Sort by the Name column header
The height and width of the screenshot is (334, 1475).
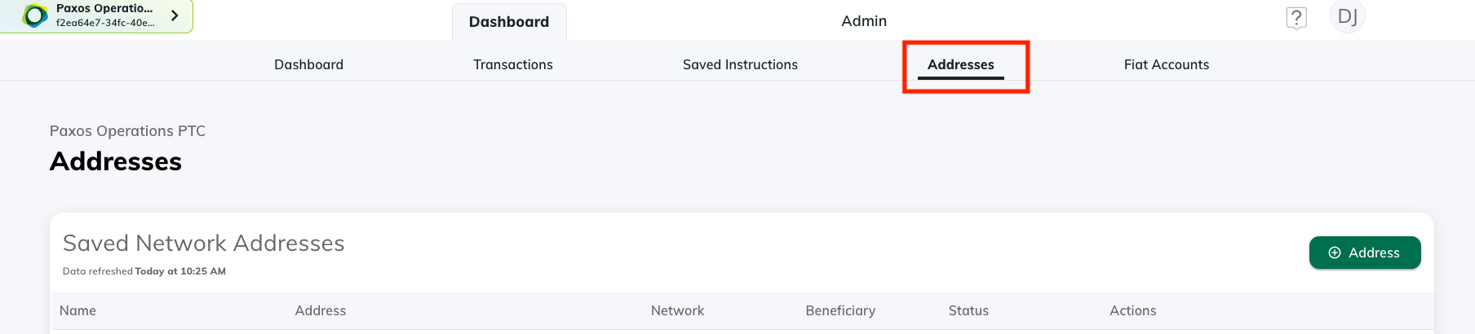[x=78, y=310]
